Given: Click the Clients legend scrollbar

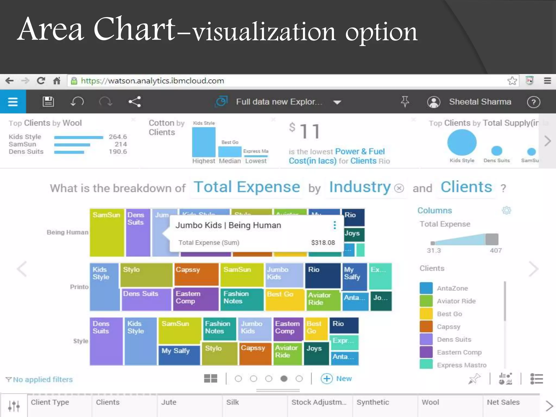Looking at the screenshot, I should coord(505,301).
